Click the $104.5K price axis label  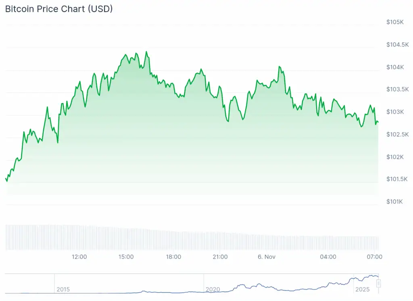(397, 44)
